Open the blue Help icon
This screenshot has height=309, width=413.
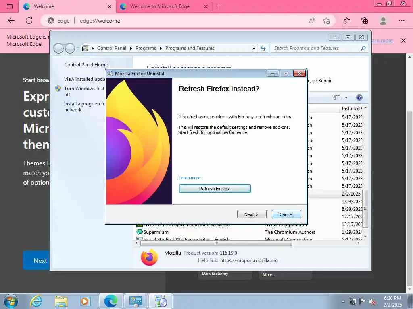click(359, 97)
